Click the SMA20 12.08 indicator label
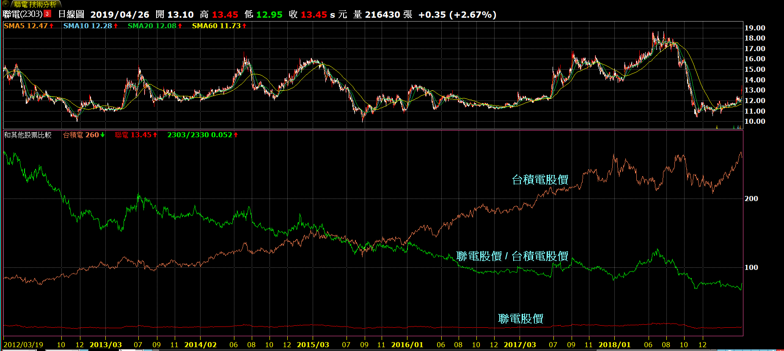784x351 pixels. (x=152, y=26)
